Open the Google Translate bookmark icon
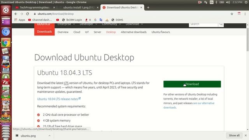Viewport: 249px width, 140px height. tap(101, 20)
